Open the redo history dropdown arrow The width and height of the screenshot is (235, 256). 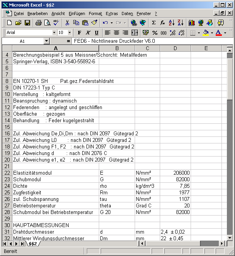125,23
